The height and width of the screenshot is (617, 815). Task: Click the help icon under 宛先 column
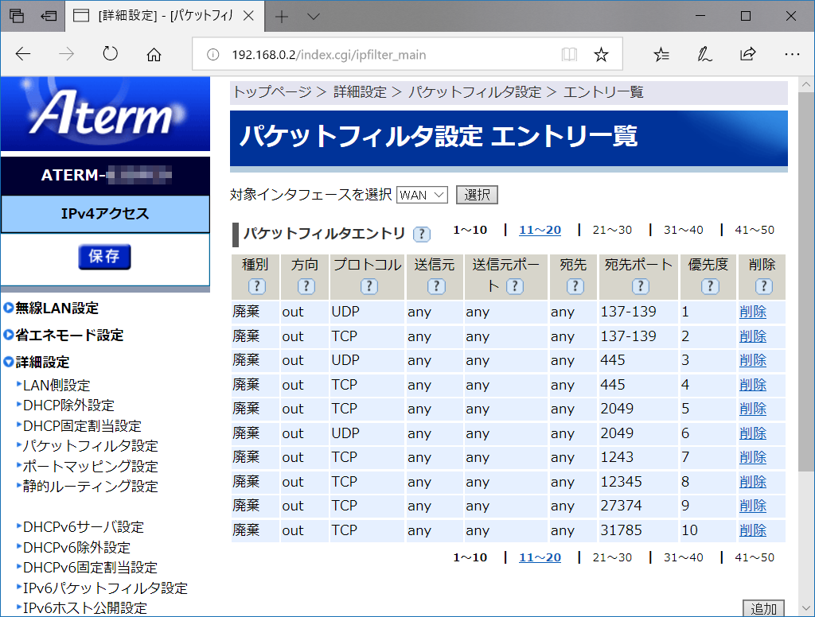click(575, 286)
